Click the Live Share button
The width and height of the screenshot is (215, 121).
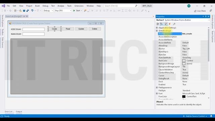[x=200, y=11]
